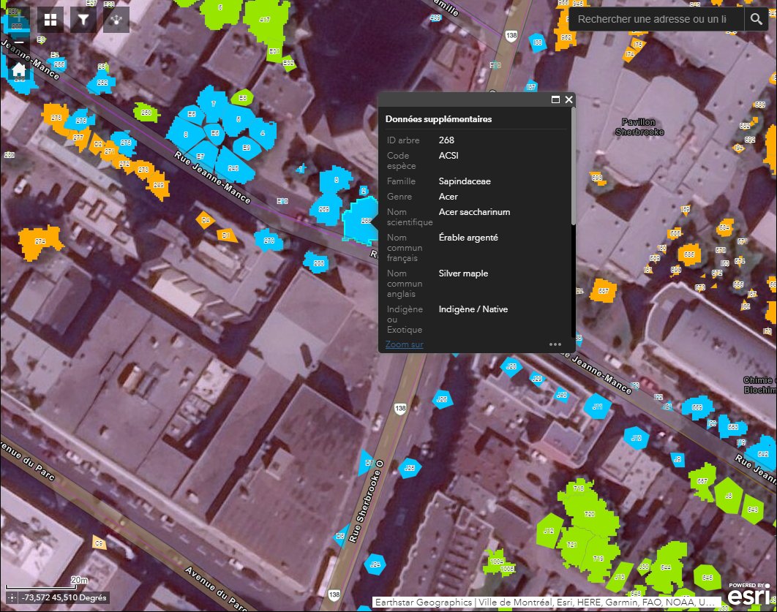This screenshot has width=777, height=612.
Task: Click the map attribution text
Action: pyautogui.click(x=547, y=602)
